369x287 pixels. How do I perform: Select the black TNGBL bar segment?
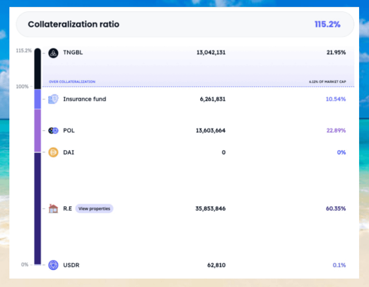point(38,68)
